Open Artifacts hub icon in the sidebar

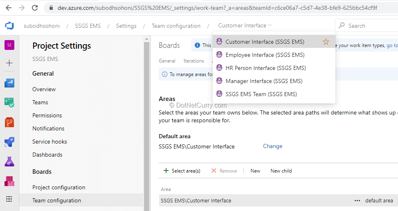coord(9,181)
